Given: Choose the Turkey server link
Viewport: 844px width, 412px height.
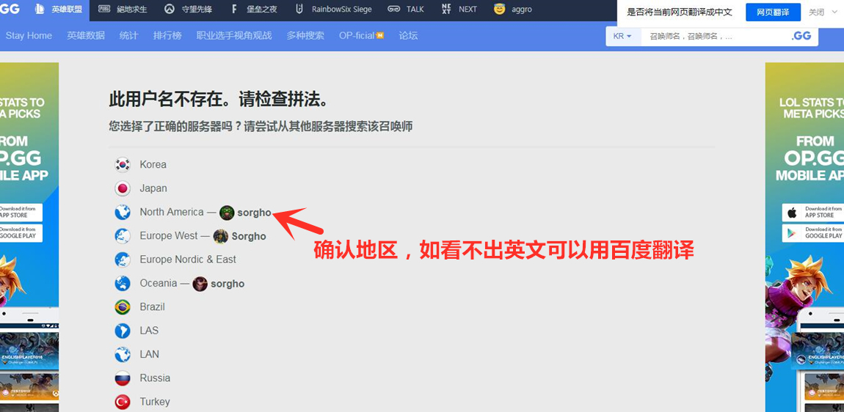Looking at the screenshot, I should tap(155, 401).
